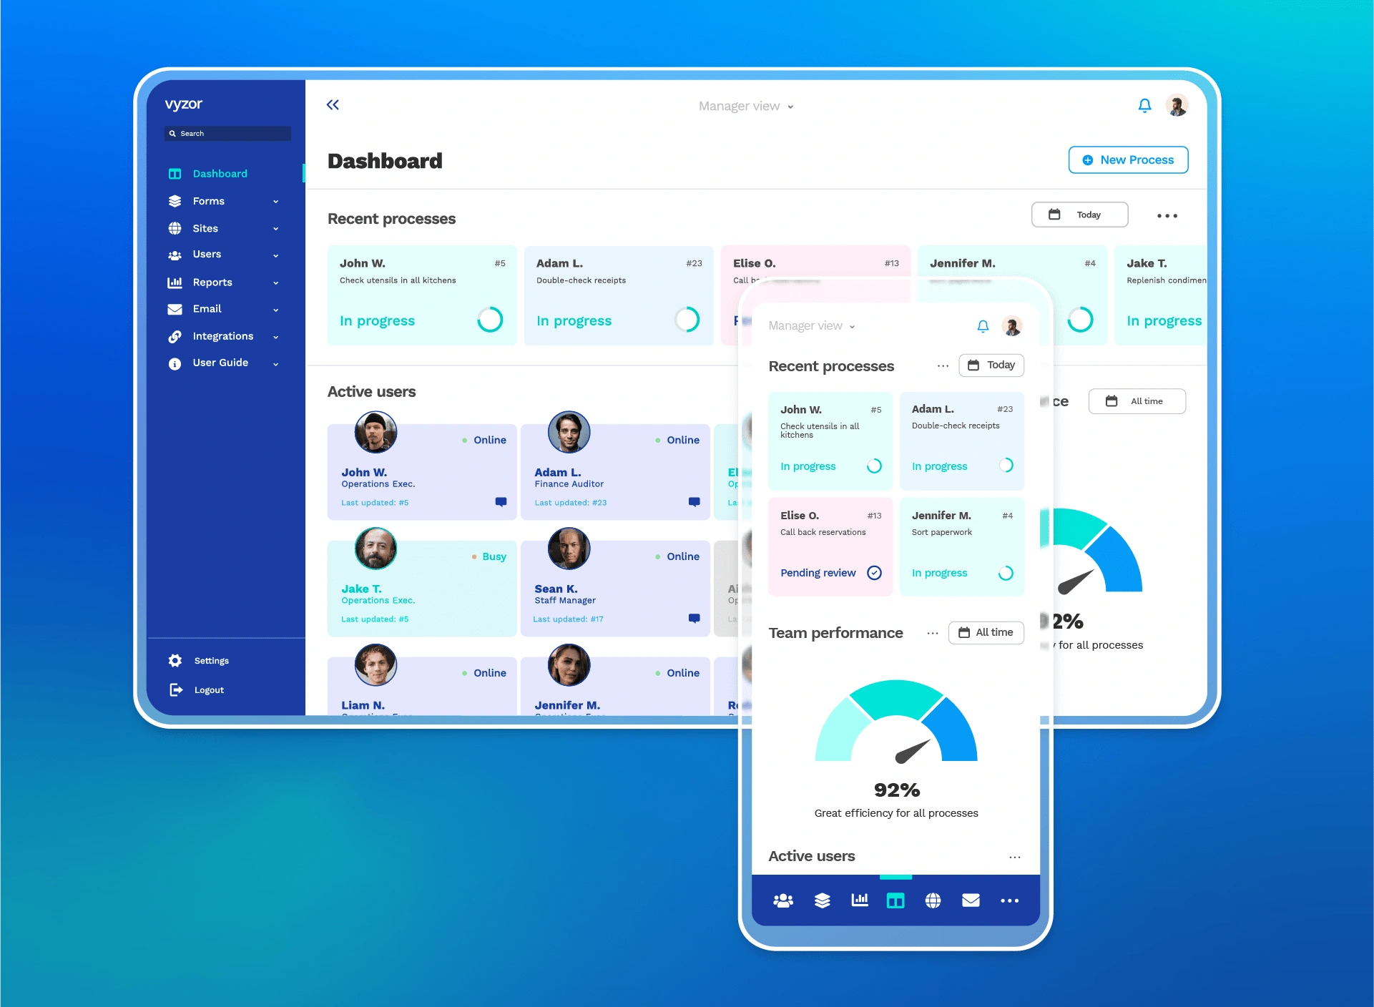Image resolution: width=1374 pixels, height=1007 pixels.
Task: Select the Users section icon
Action: (x=174, y=254)
